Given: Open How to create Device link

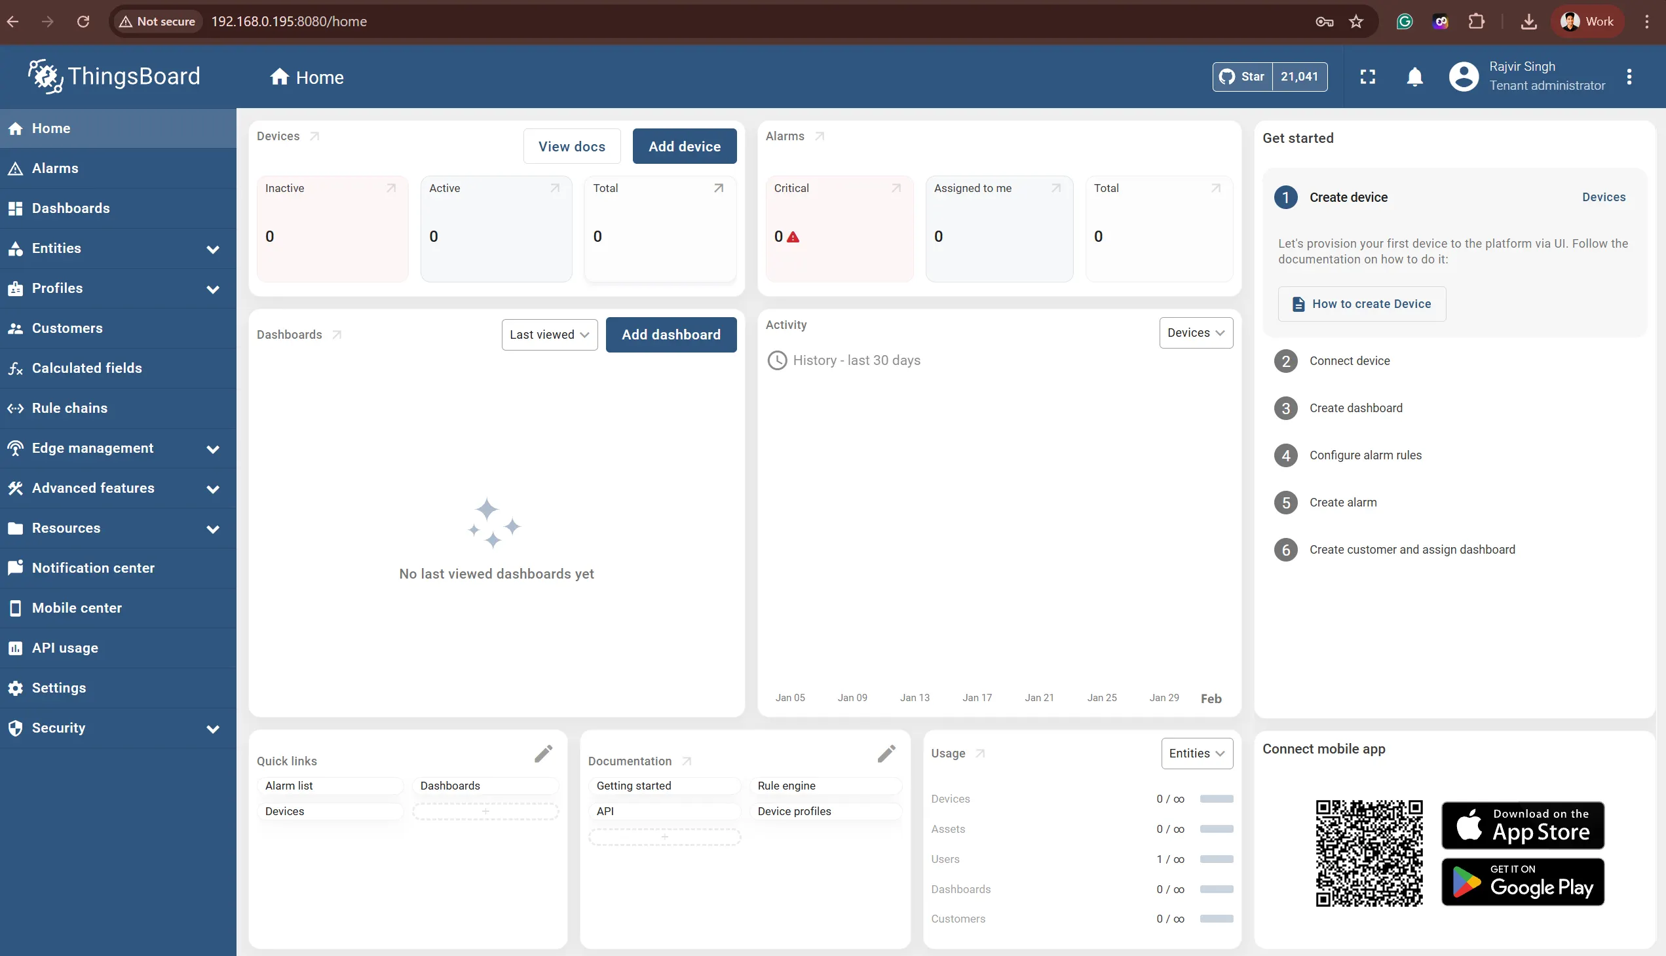Looking at the screenshot, I should 1361,304.
